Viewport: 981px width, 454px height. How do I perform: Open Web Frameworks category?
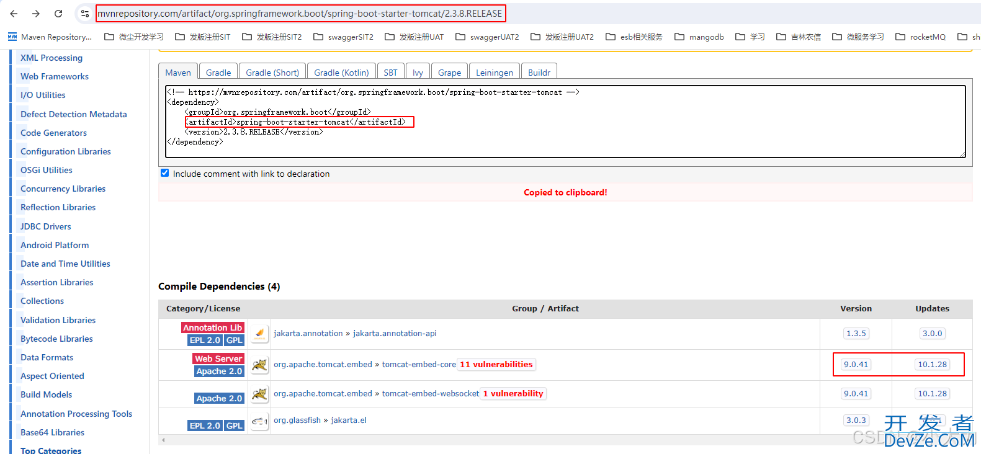[x=55, y=76]
